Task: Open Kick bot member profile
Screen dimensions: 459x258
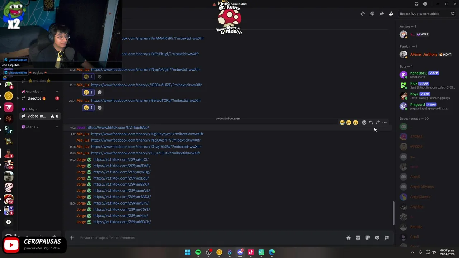Action: click(x=427, y=85)
